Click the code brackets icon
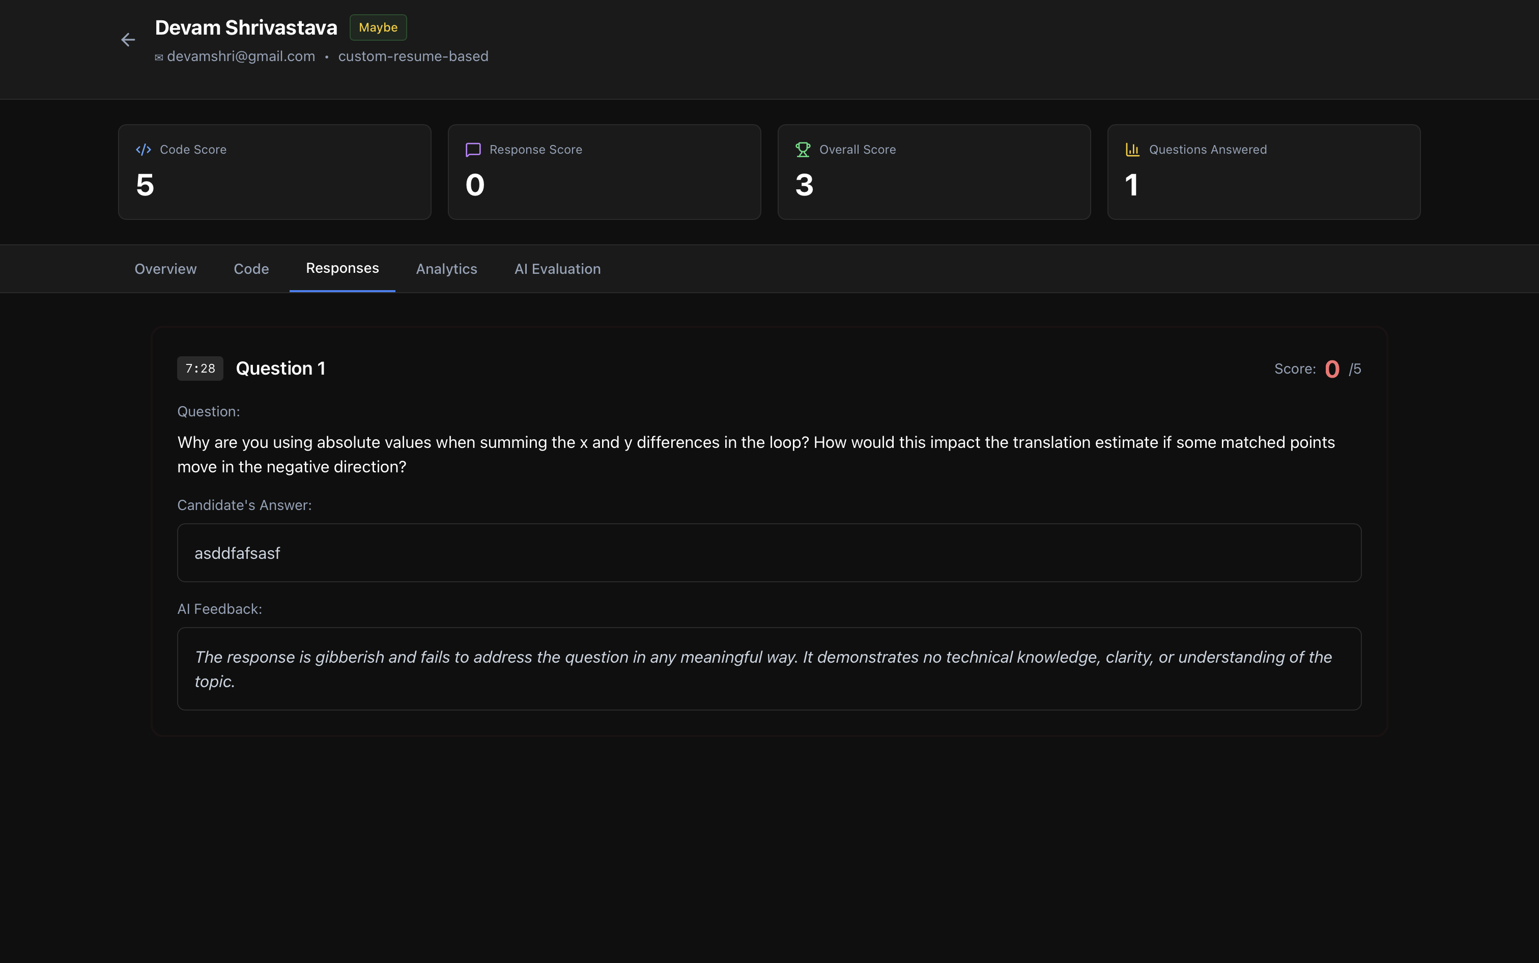Image resolution: width=1539 pixels, height=963 pixels. point(144,150)
